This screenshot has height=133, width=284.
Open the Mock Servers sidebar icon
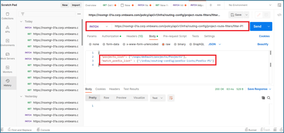[8, 56]
